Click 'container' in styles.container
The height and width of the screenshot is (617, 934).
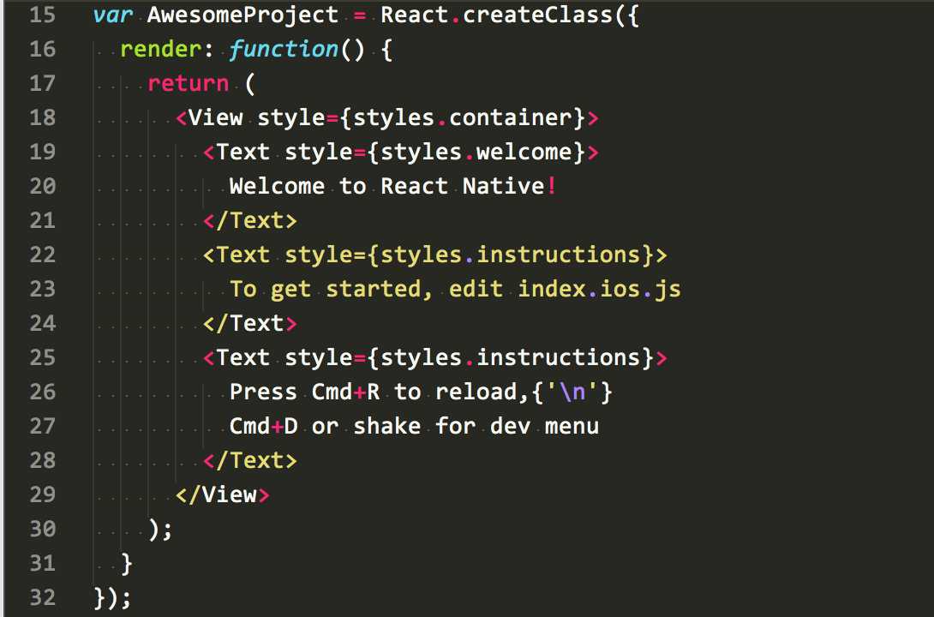point(511,117)
